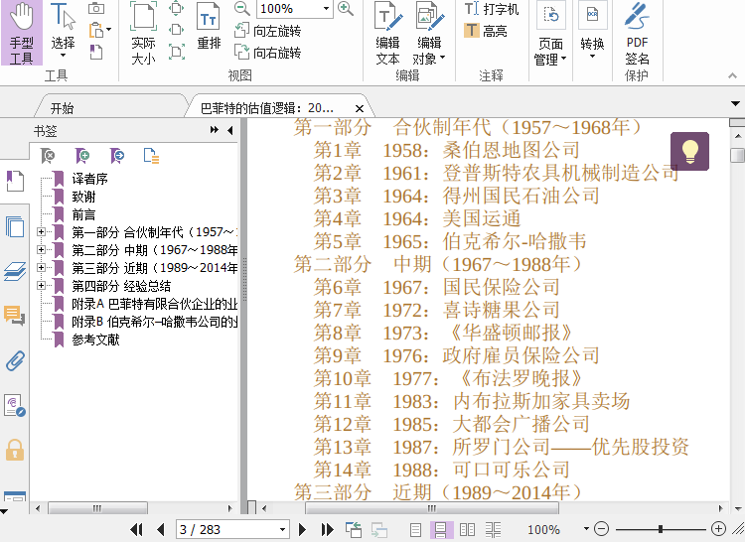Click the zoom out magnifier icon

pyautogui.click(x=242, y=8)
